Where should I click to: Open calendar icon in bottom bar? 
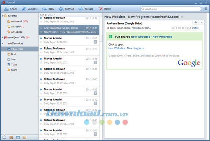click(x=18, y=137)
